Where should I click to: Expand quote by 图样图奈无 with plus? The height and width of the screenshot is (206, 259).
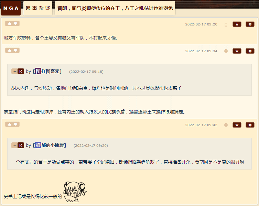click(x=14, y=72)
